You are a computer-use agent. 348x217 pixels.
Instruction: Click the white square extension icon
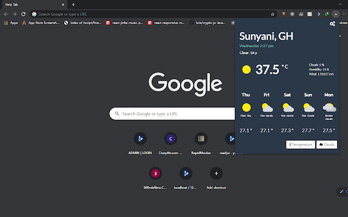(309, 14)
